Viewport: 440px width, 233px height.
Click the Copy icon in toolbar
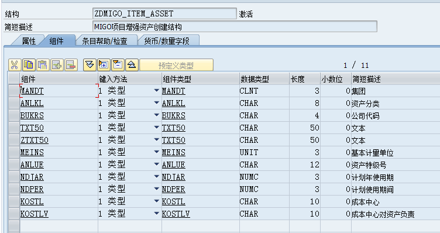[x=29, y=65]
